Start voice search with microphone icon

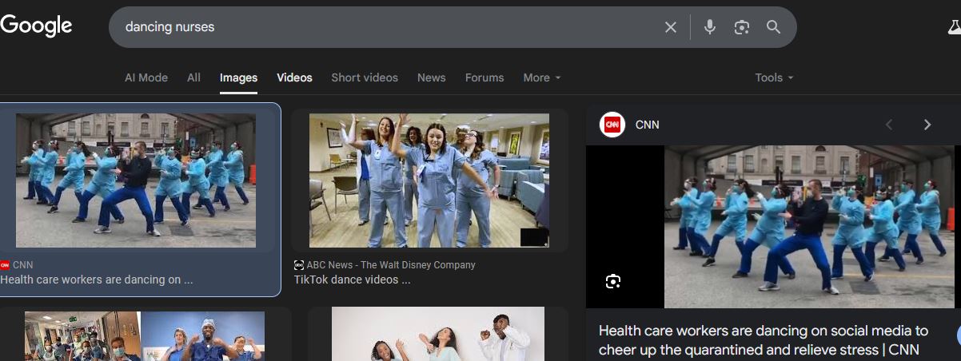(709, 27)
